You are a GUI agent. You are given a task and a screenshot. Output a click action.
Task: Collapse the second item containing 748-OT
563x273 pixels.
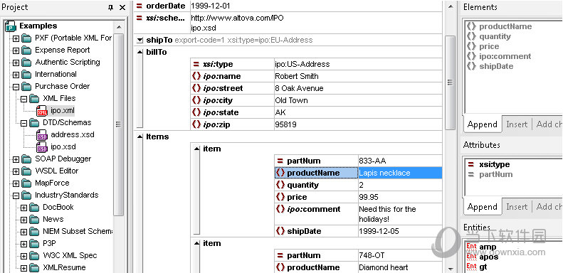pyautogui.click(x=196, y=244)
